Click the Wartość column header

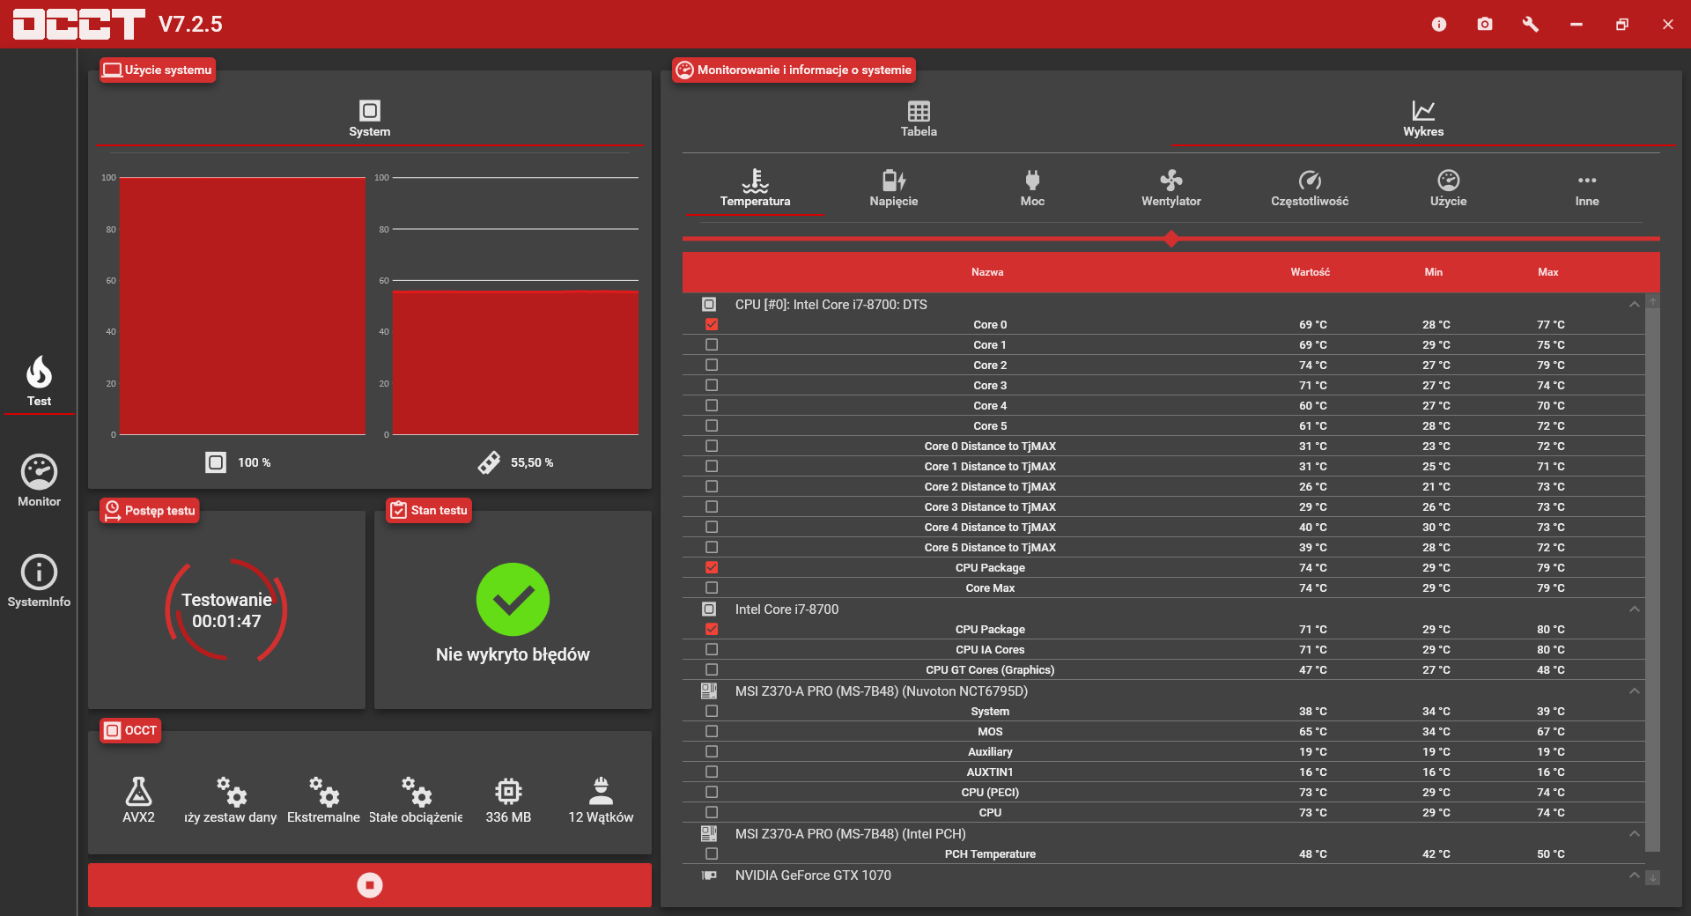click(1311, 272)
